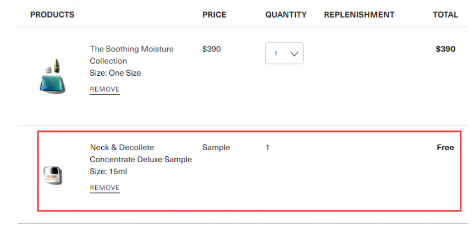Screen dimensions: 473x228
Task: Open the quantity dropdown for Soothing Moisture
Action: point(284,53)
